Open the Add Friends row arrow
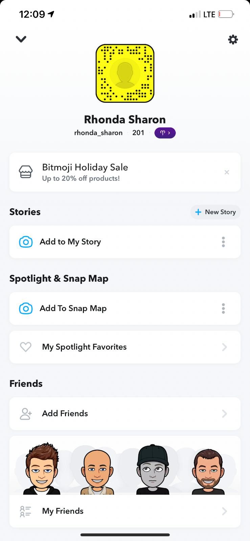Screen dimensions: 250x541 coord(224,414)
